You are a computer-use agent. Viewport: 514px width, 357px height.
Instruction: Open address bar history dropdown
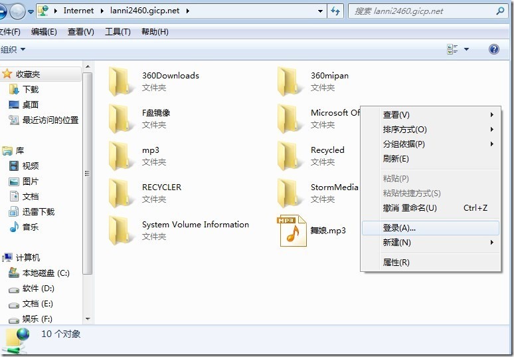pyautogui.click(x=320, y=11)
